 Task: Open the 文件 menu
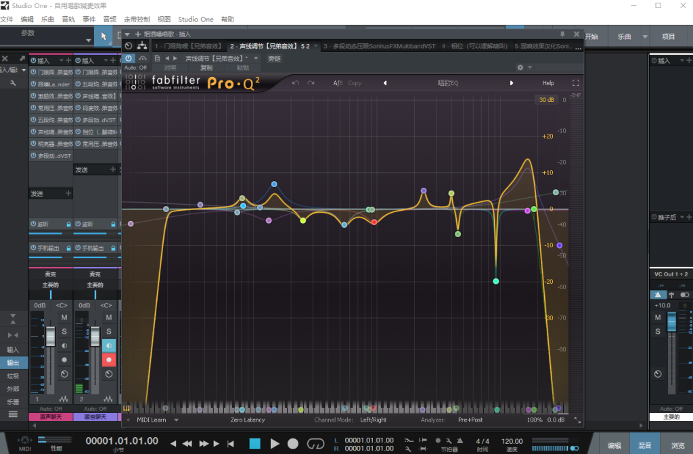click(7, 20)
